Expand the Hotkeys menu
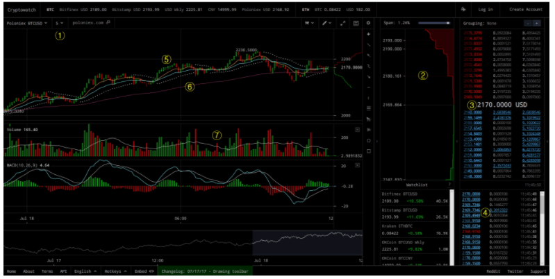 [115, 271]
